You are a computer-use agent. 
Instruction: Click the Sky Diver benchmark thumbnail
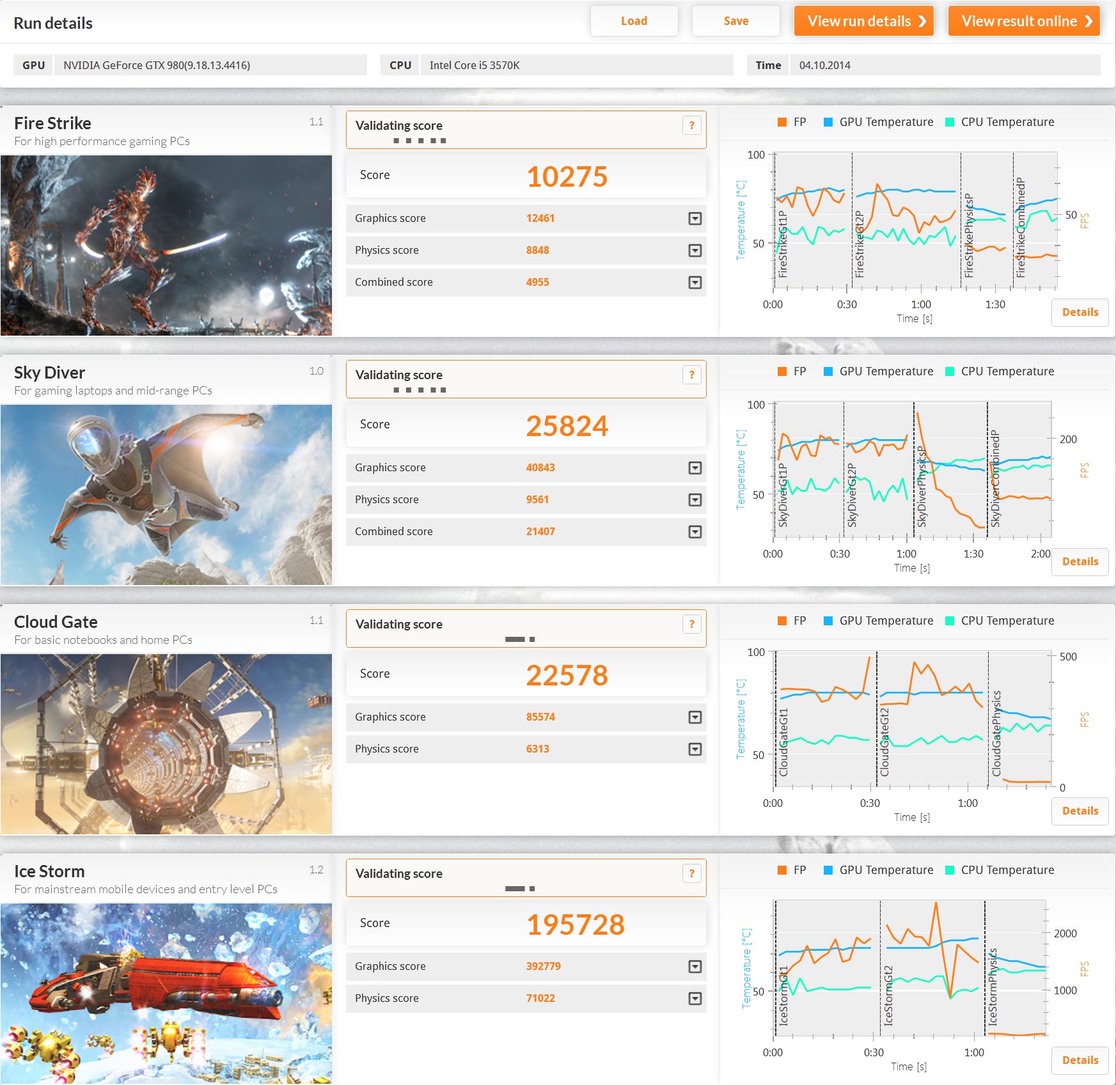pyautogui.click(x=166, y=494)
